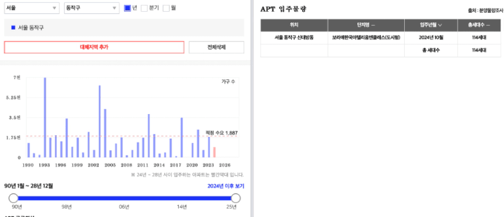Viewport: 504px width, 217px height.
Task: Sort by 입주년월 column header
Action: tap(431, 25)
